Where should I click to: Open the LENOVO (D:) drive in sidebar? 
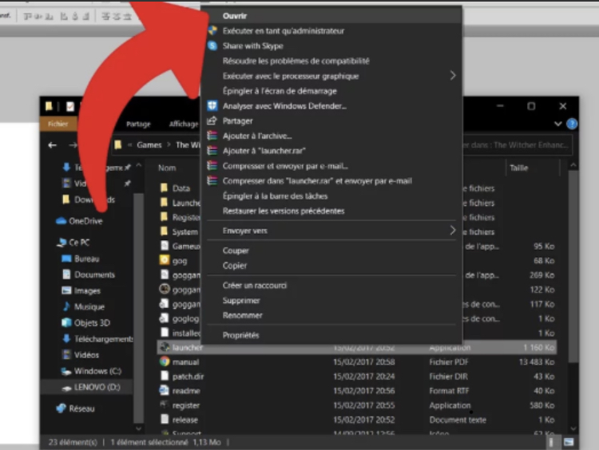tap(94, 387)
